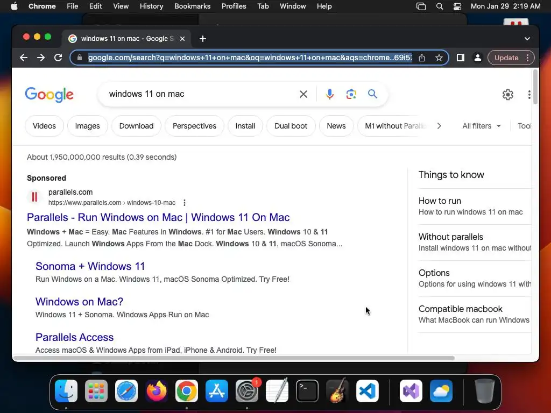This screenshot has height=413, width=551.
Task: Click the vertical page scrollbar thumb
Action: [x=535, y=87]
